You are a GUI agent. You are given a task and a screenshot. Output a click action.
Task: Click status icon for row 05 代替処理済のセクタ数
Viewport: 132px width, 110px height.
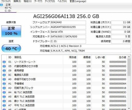pyautogui.click(x=4, y=66)
